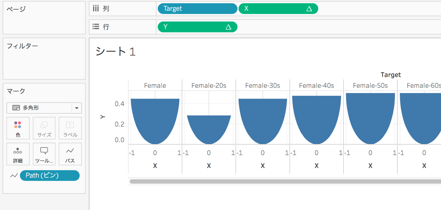Screen dimensions: 441x210
Task: Click the Size (サイズ) marks button
Action: pos(44,128)
